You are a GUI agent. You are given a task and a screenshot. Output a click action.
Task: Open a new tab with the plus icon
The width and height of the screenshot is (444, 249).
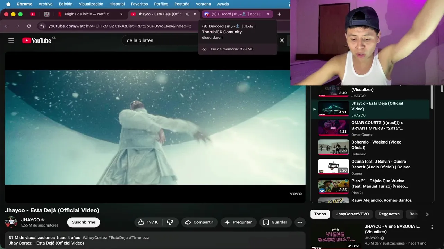(279, 14)
